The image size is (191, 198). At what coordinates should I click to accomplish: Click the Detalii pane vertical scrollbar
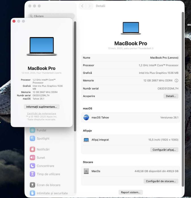[x=183, y=99]
